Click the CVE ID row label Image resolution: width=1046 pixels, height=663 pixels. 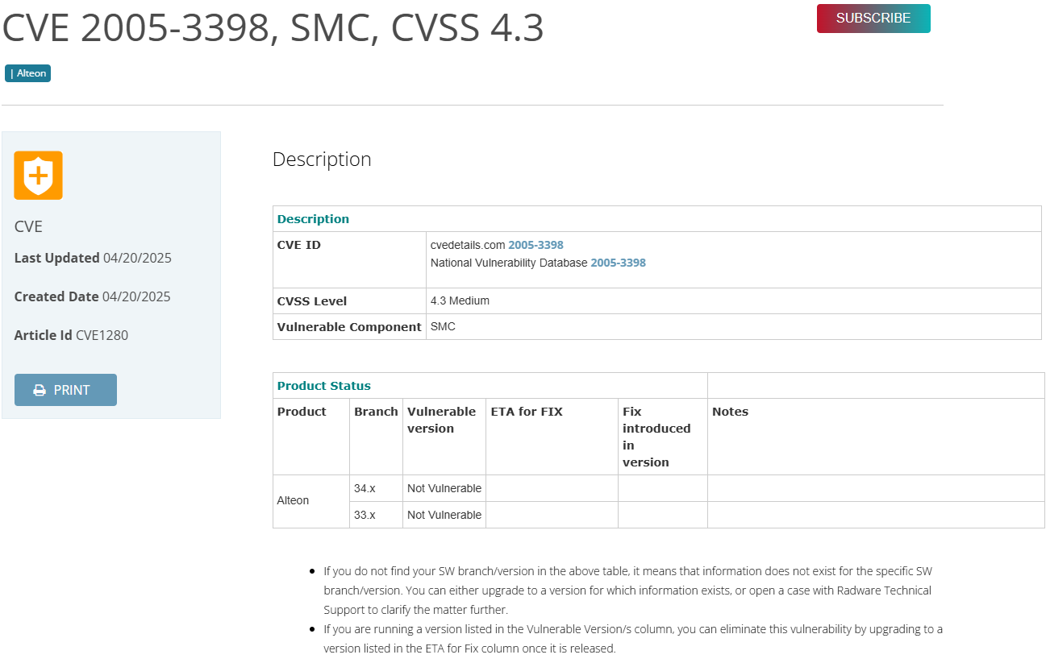[x=299, y=245]
